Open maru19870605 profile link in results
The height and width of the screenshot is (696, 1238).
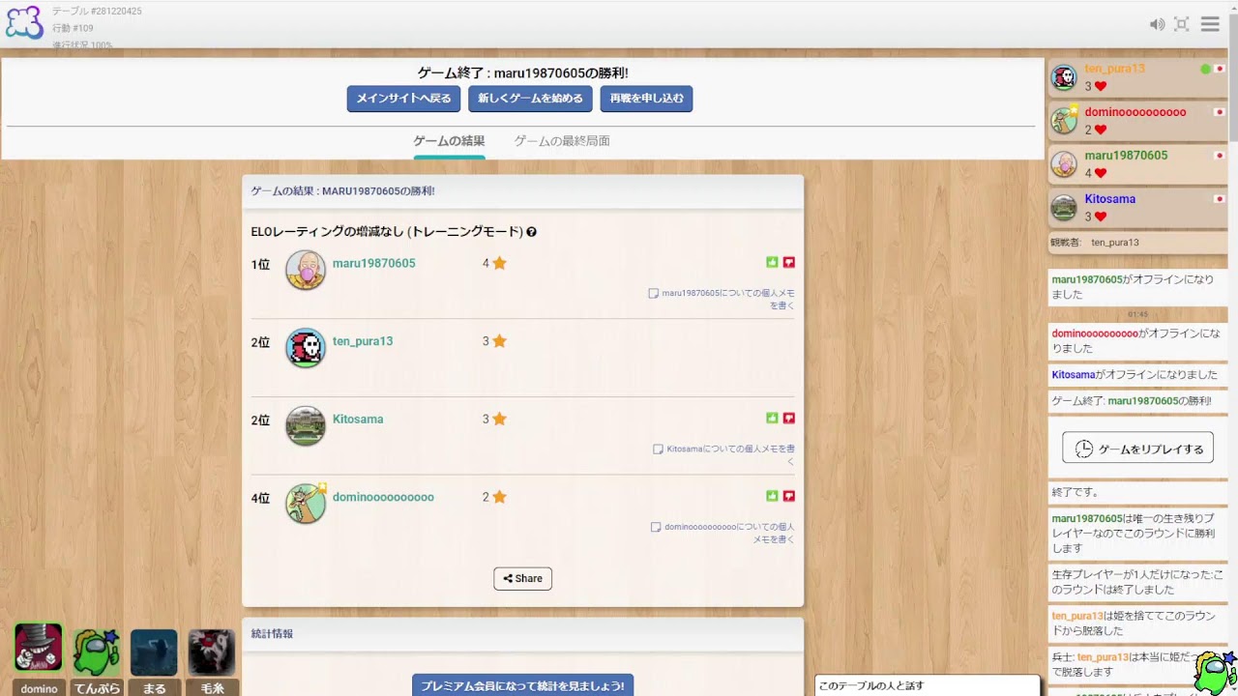tap(374, 263)
